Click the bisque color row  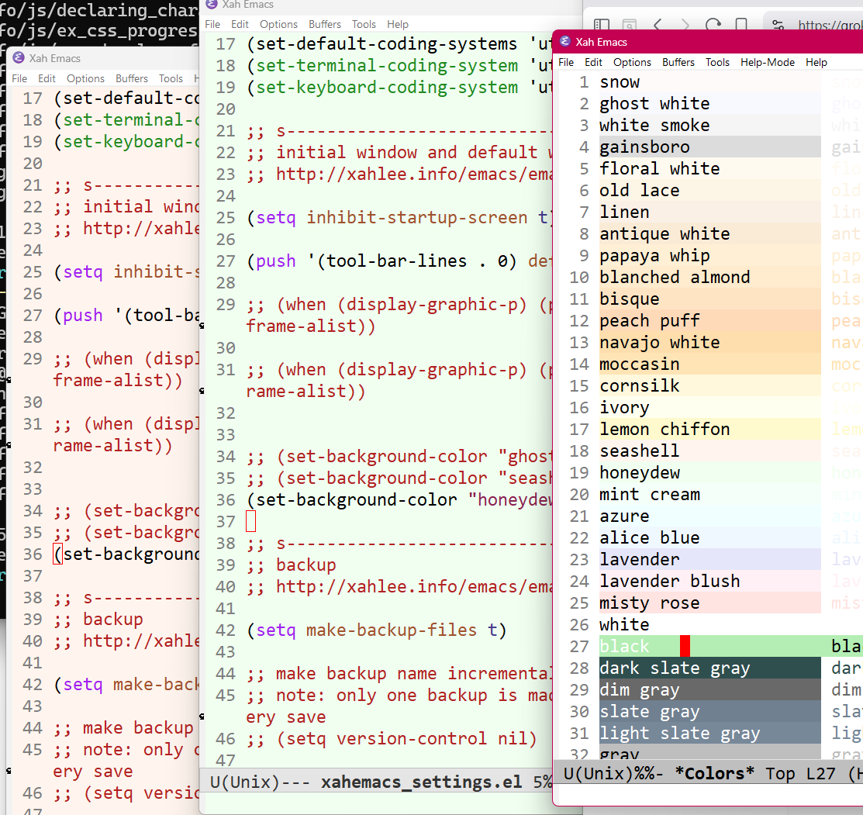(710, 299)
